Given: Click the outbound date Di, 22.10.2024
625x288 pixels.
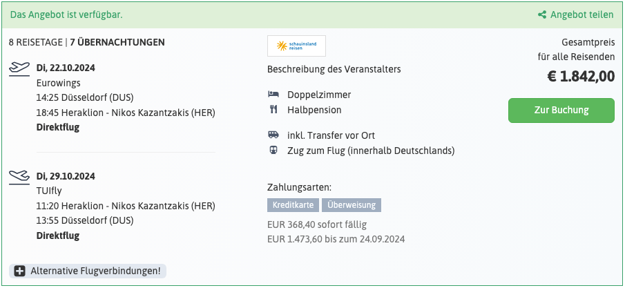Looking at the screenshot, I should (x=66, y=68).
